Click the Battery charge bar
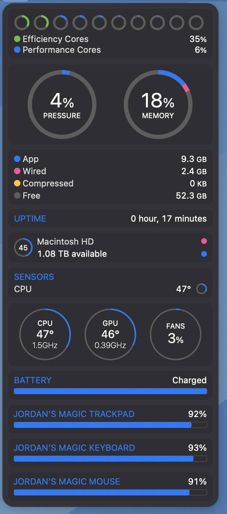The image size is (227, 514). (x=110, y=391)
